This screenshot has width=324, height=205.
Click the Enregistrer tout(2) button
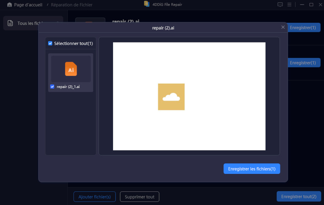[298, 197]
